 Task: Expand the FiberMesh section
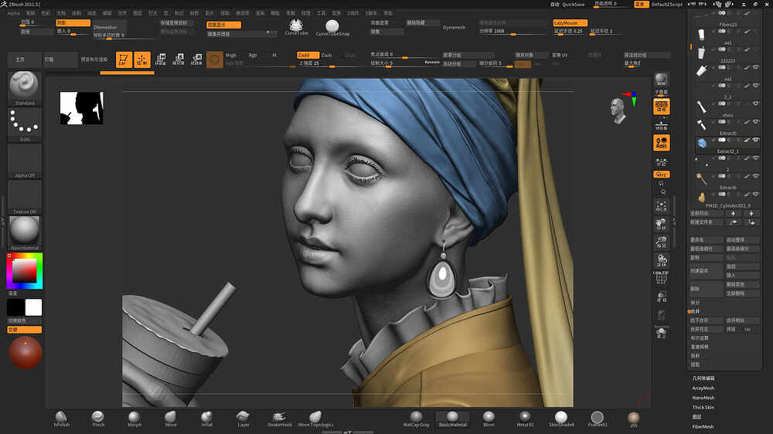pyautogui.click(x=703, y=426)
